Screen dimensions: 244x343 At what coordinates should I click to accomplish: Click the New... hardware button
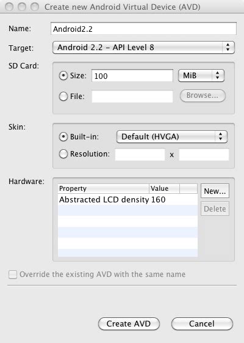(215, 191)
